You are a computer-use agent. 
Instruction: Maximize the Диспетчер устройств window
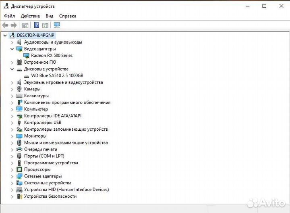coord(265,6)
